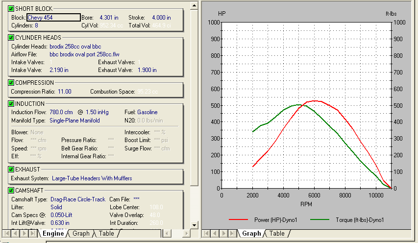The height and width of the screenshot is (243, 418).
Task: Click last-tab arrow in engine pane
Action: click(x=34, y=234)
